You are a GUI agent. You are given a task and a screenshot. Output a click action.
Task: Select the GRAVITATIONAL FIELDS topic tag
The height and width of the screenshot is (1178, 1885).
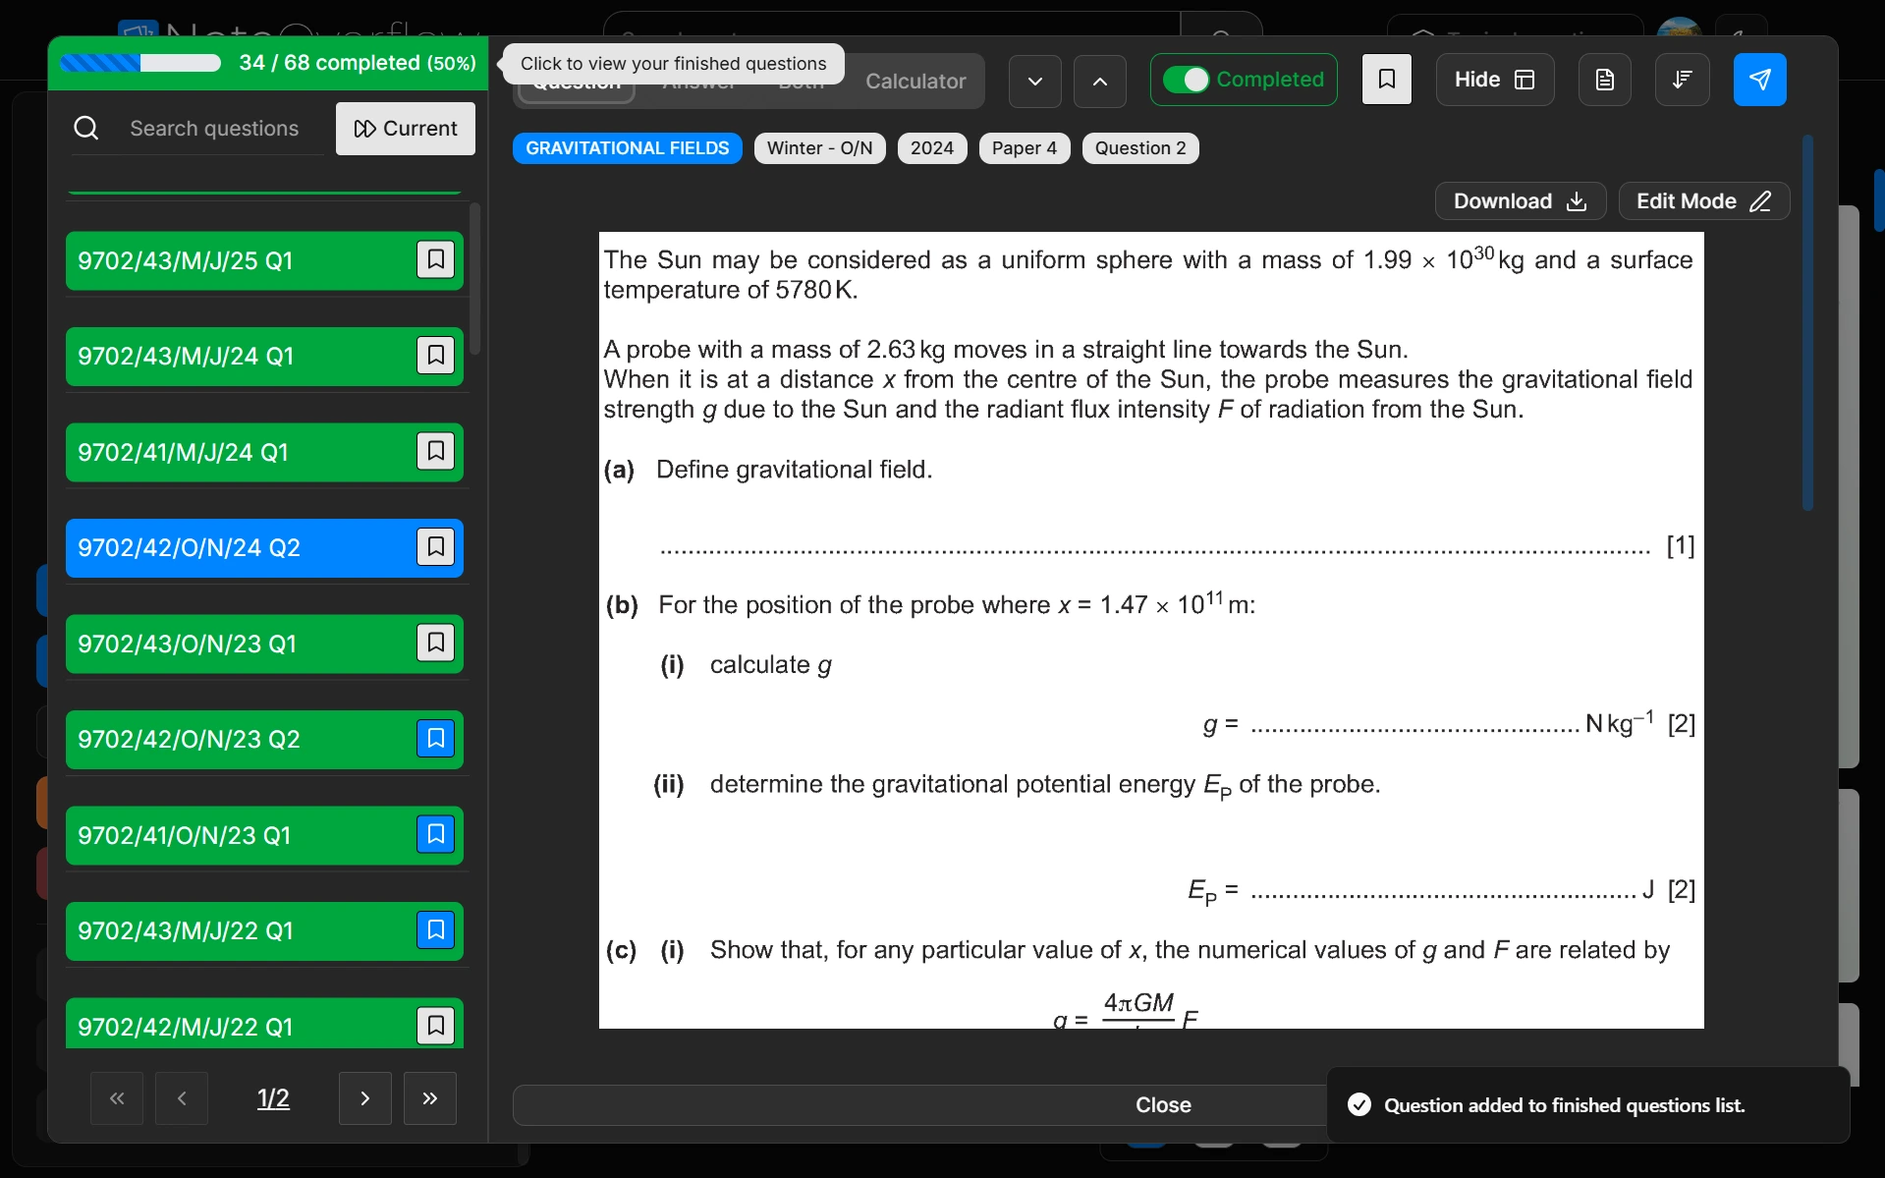coord(627,148)
